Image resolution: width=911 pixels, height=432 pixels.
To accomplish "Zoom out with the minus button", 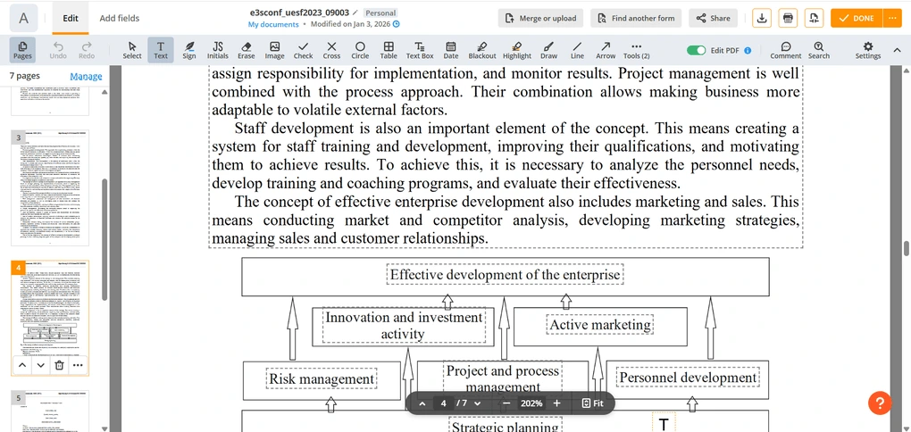I will pyautogui.click(x=506, y=403).
